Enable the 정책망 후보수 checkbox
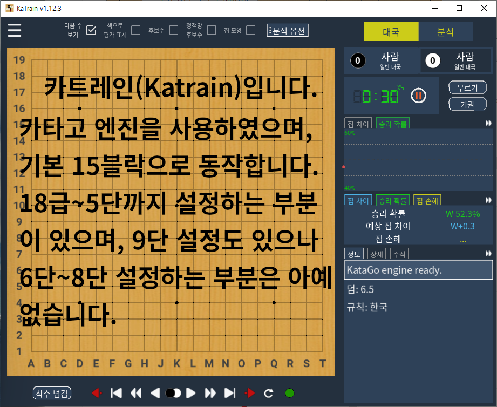Screen dimensions: 497x407 pos(211,30)
